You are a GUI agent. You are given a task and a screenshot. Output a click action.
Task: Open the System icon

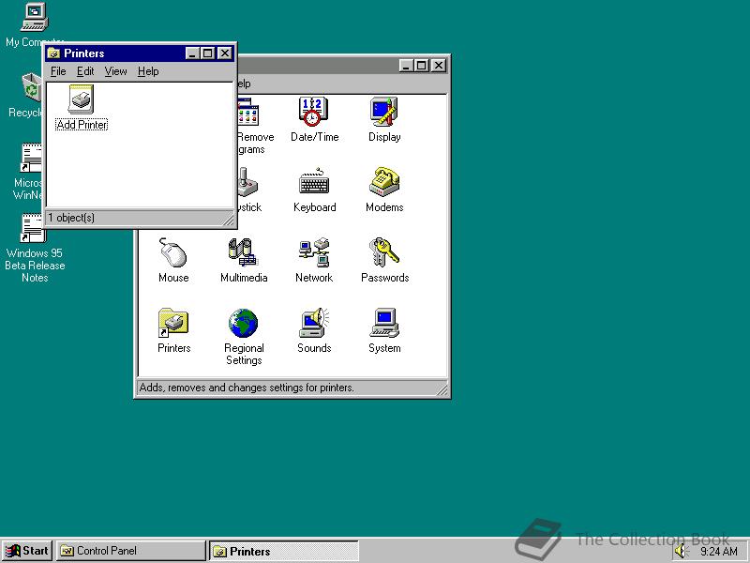384,323
